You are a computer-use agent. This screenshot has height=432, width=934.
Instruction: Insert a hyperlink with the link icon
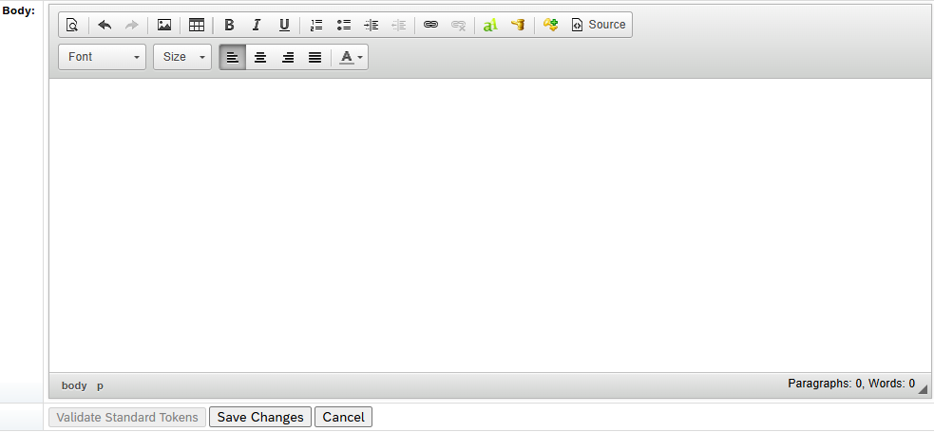[x=430, y=25]
